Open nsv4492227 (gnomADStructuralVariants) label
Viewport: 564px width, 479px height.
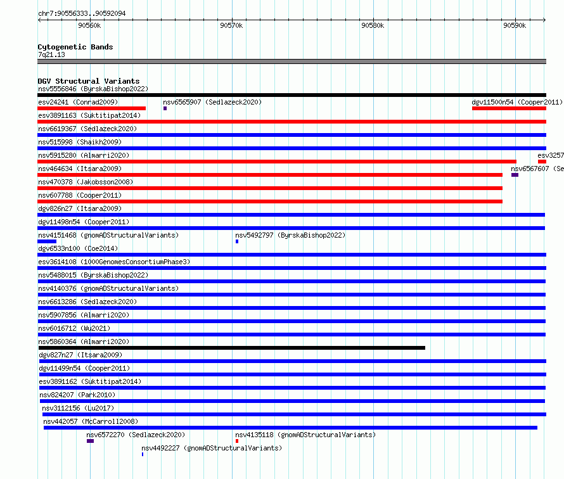pyautogui.click(x=212, y=448)
